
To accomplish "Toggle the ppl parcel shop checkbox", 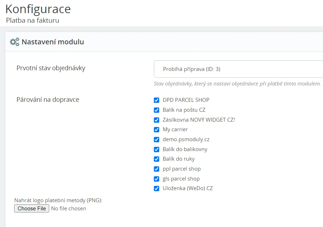I will [x=156, y=169].
